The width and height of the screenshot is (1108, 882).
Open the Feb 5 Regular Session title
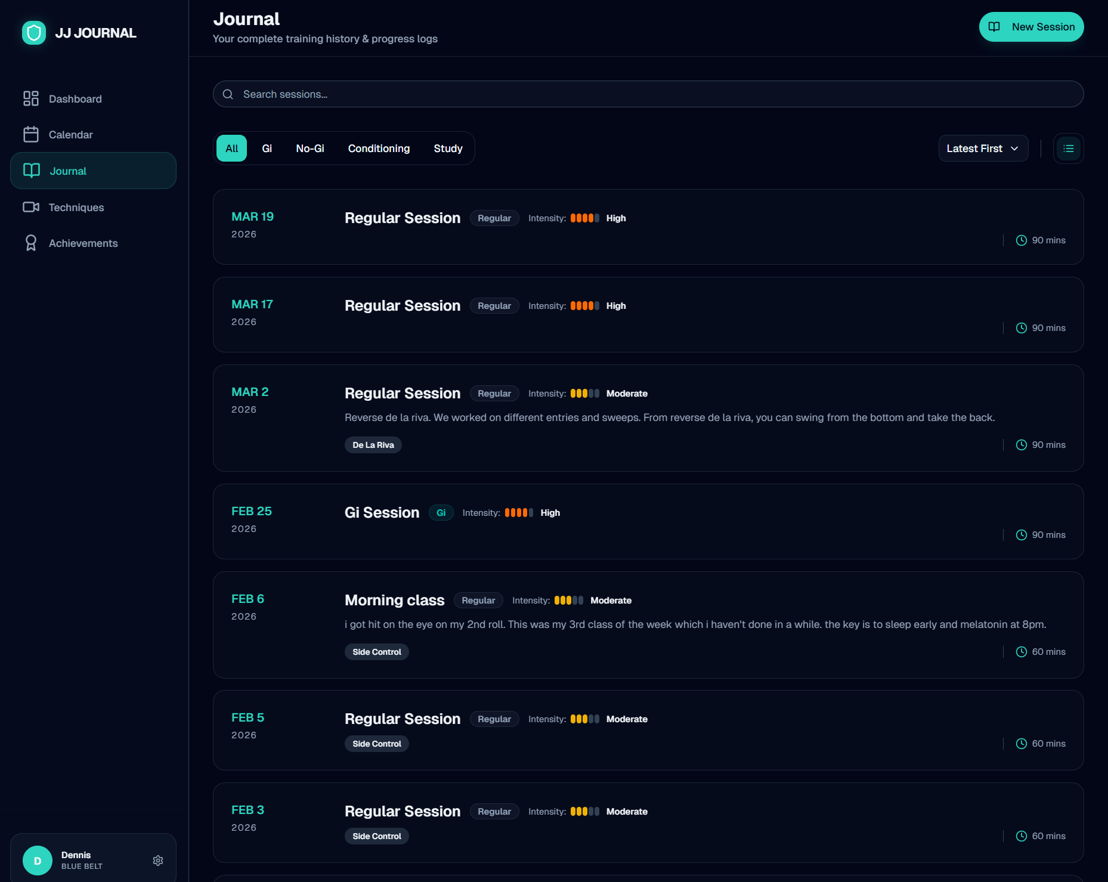coord(403,719)
